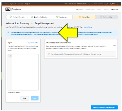Click the Network Scan step icon
The image size is (122, 111).
point(80,17)
